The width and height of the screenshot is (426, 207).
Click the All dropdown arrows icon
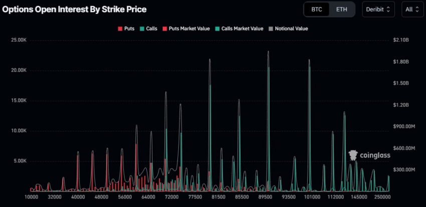tap(417, 9)
